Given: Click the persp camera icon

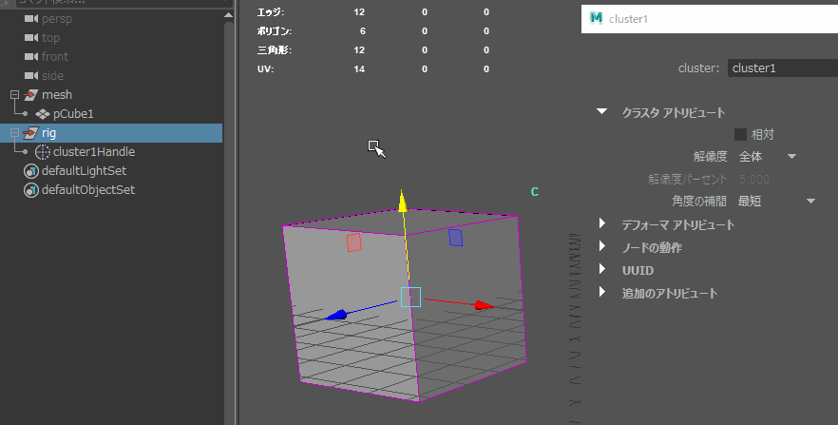Looking at the screenshot, I should pyautogui.click(x=31, y=19).
